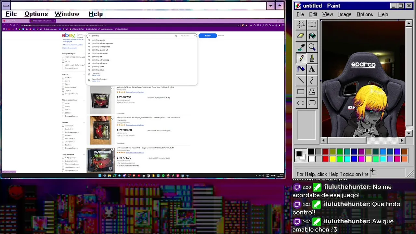The width and height of the screenshot is (416, 234).
Task: Open the Window menu in left window
Action: (x=67, y=14)
